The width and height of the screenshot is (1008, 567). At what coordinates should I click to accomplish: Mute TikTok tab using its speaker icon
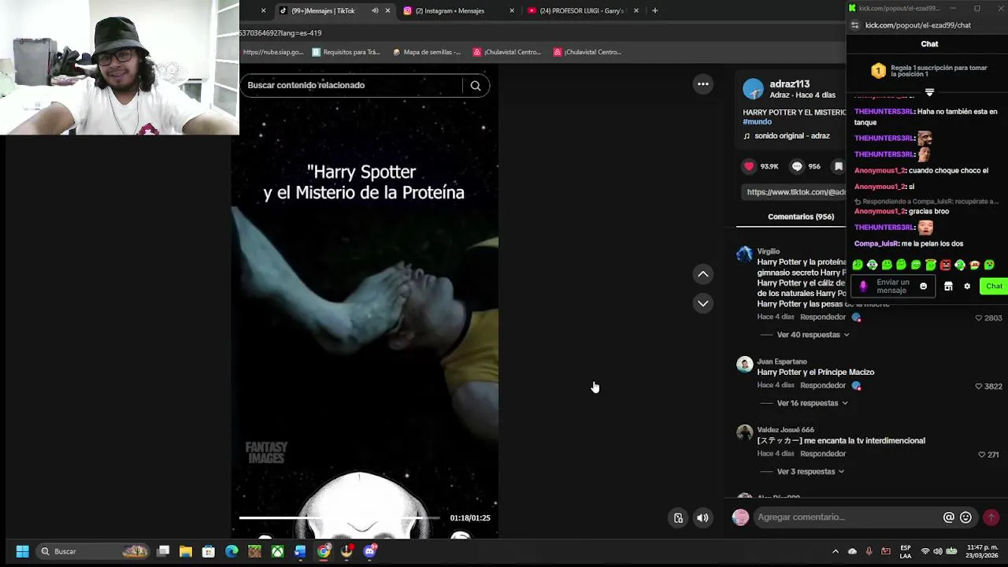click(x=375, y=11)
